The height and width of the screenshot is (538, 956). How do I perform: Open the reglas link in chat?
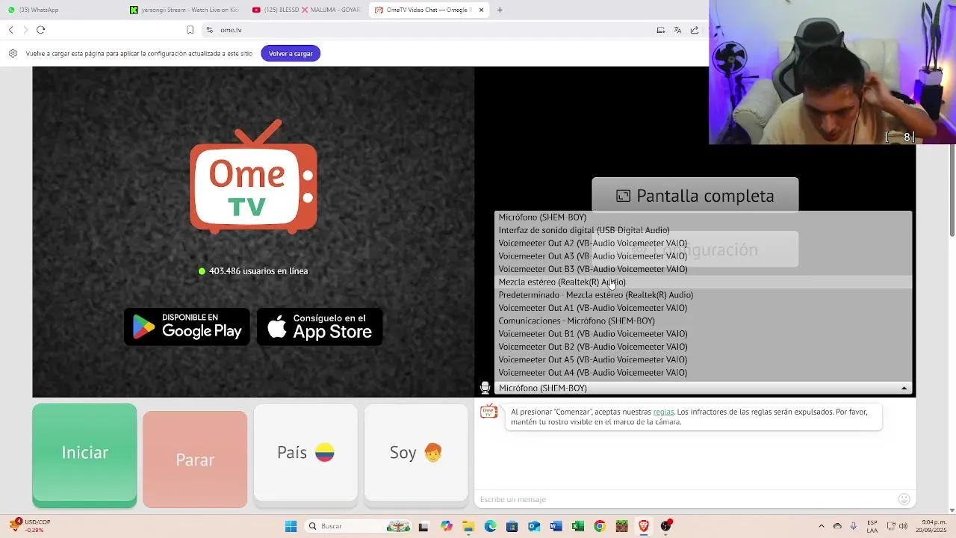(663, 412)
